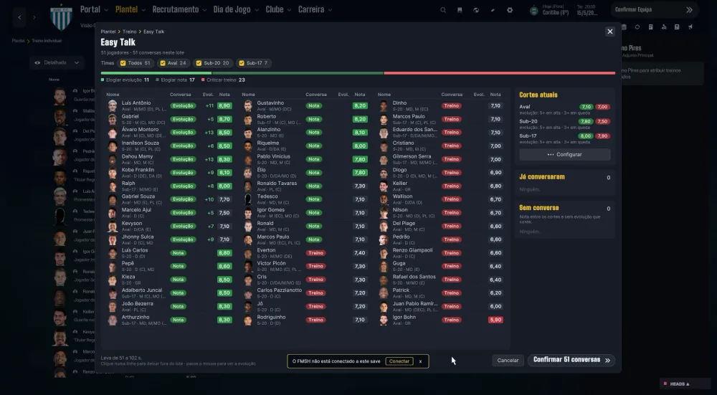Open the Recrutamento menu
This screenshot has height=395, width=717.
coord(176,9)
